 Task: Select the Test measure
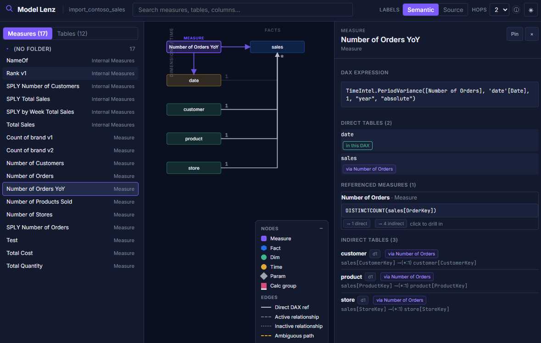pyautogui.click(x=70, y=240)
